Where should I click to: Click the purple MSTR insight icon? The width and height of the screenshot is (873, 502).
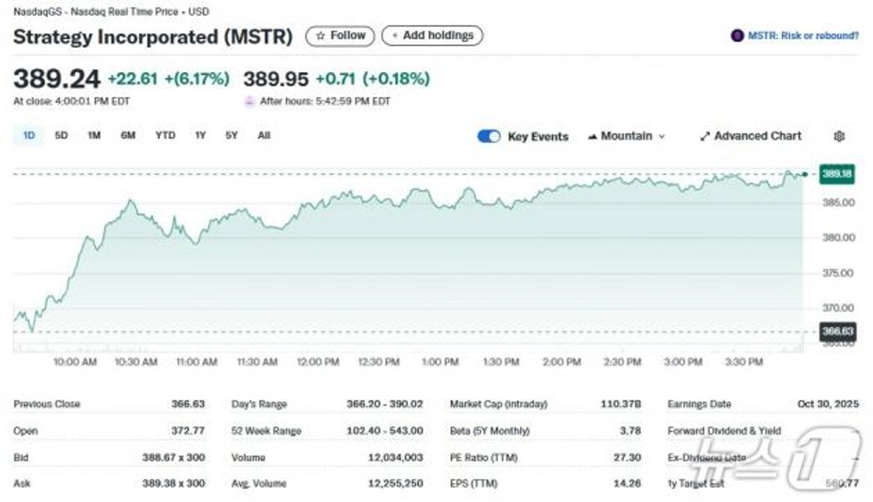point(736,35)
